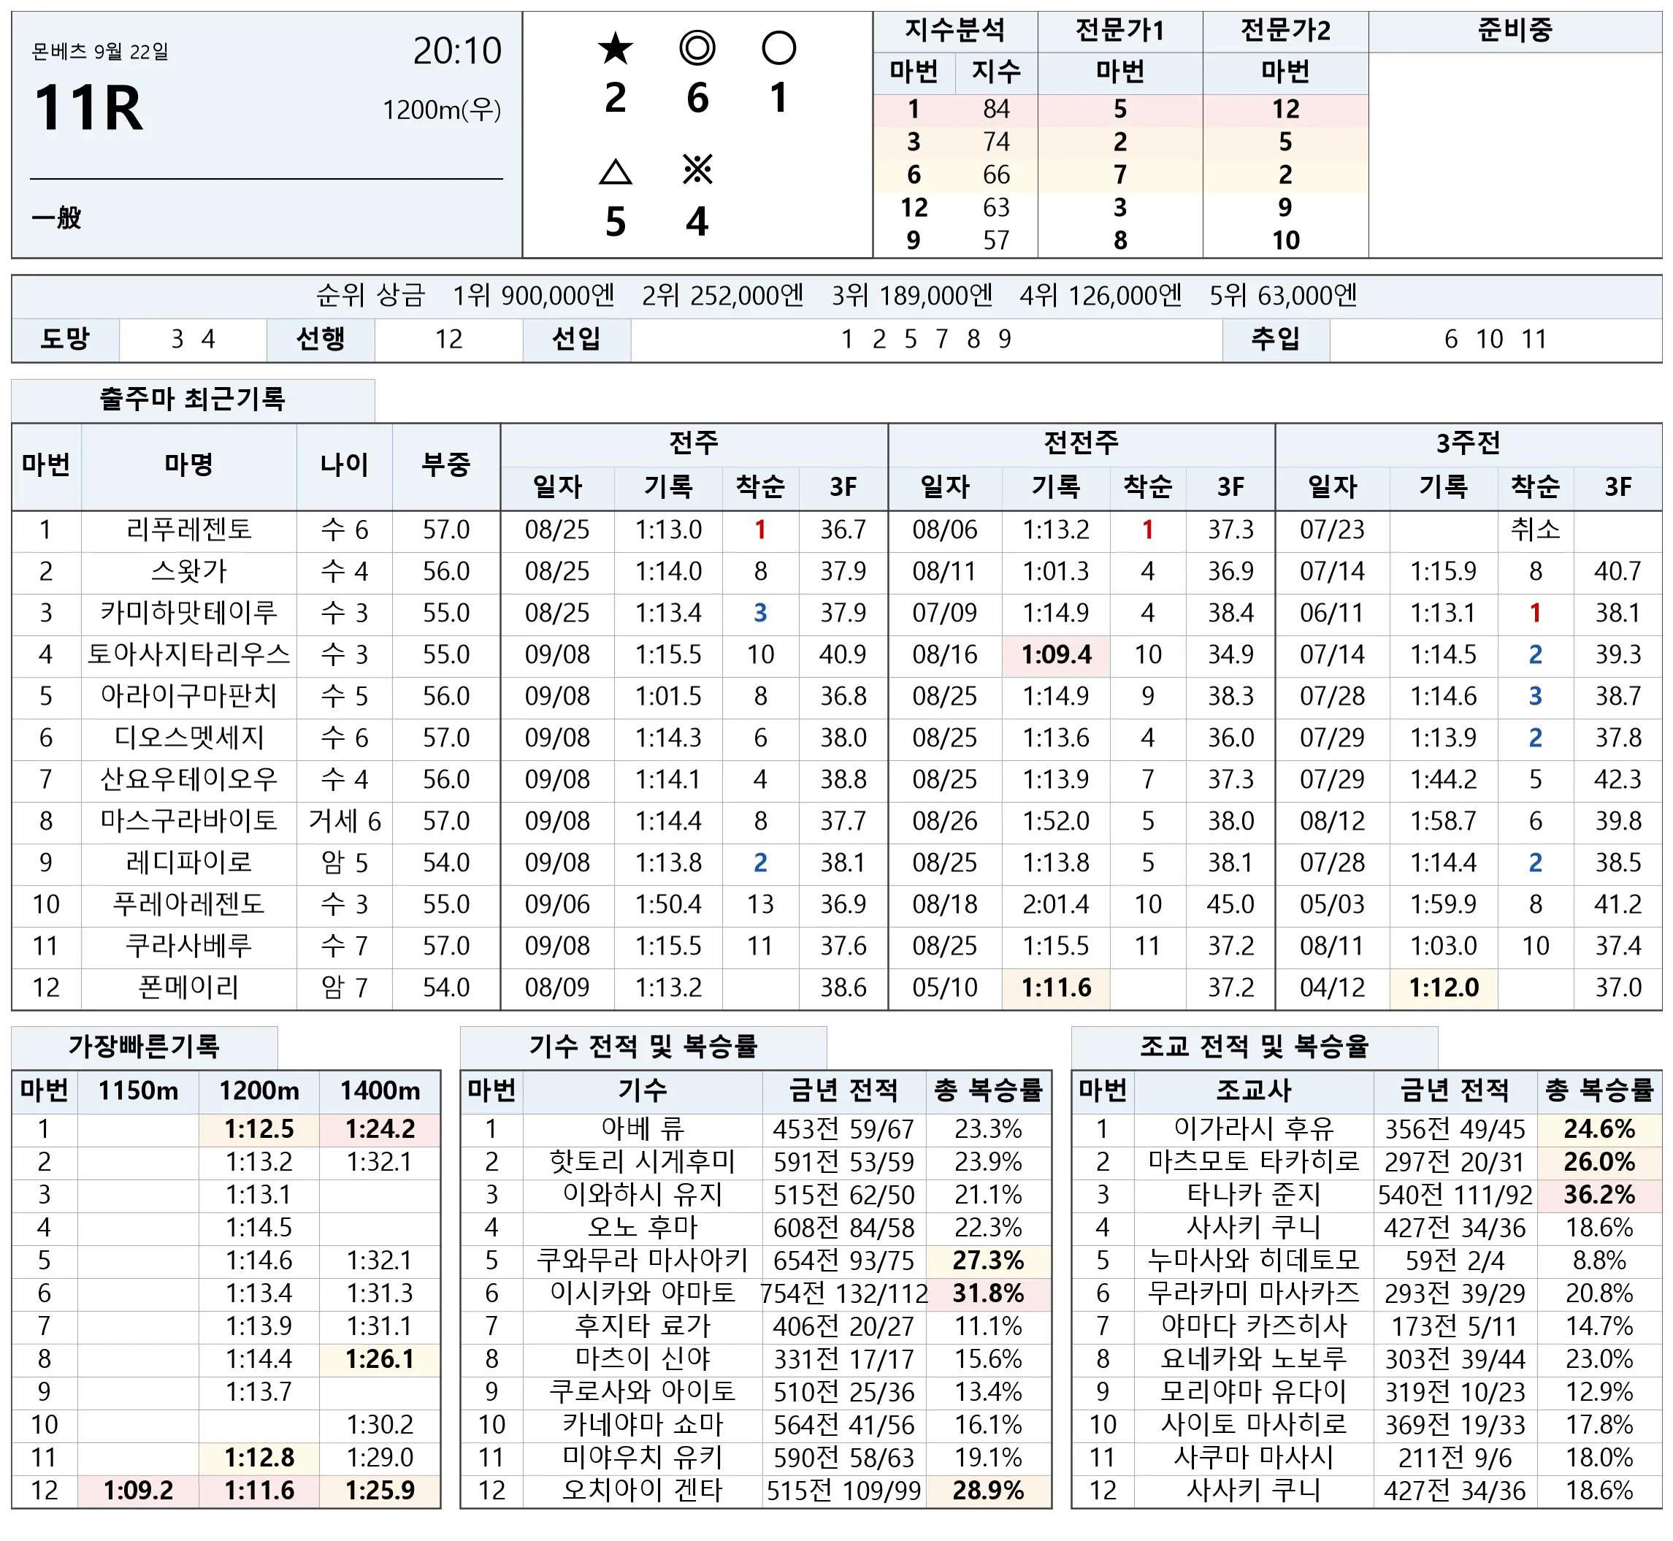This screenshot has width=1673, height=1541.
Task: Click the 출주마 최근기록 section title
Action: pos(193,399)
